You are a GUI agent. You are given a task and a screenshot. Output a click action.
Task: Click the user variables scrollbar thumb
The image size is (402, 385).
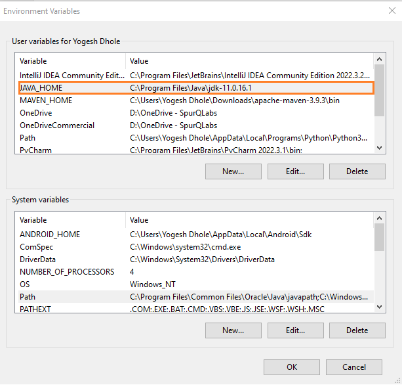380,91
